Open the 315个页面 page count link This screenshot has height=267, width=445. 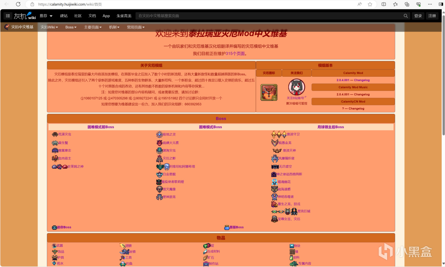[x=235, y=54]
